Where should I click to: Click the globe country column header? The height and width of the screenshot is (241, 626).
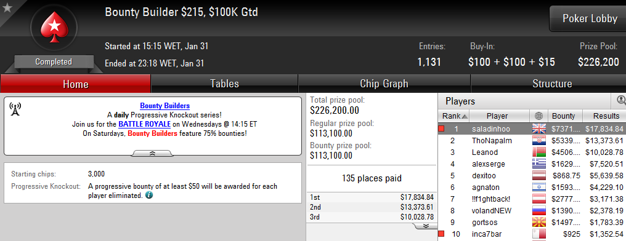coord(539,116)
